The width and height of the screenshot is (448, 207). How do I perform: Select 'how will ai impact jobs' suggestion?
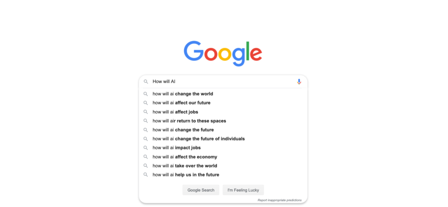[223, 148]
